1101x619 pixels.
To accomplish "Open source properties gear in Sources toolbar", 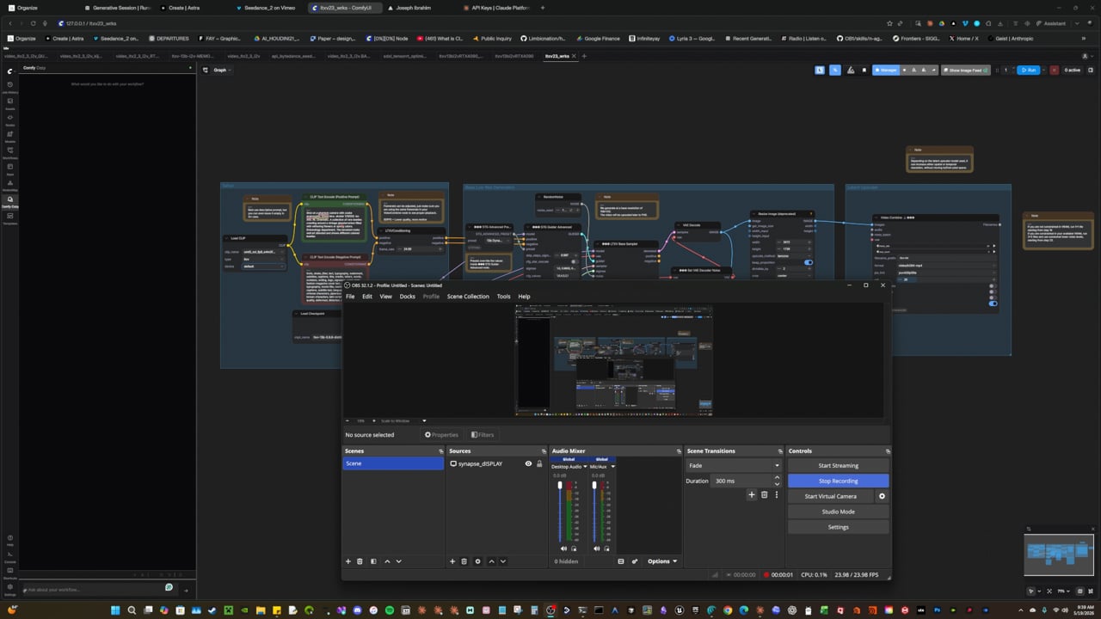I will [477, 561].
